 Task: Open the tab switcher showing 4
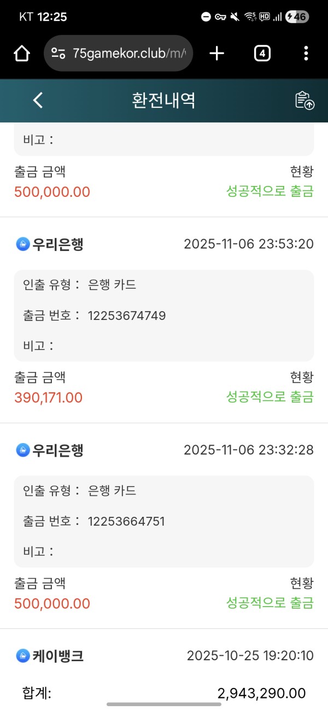(262, 53)
